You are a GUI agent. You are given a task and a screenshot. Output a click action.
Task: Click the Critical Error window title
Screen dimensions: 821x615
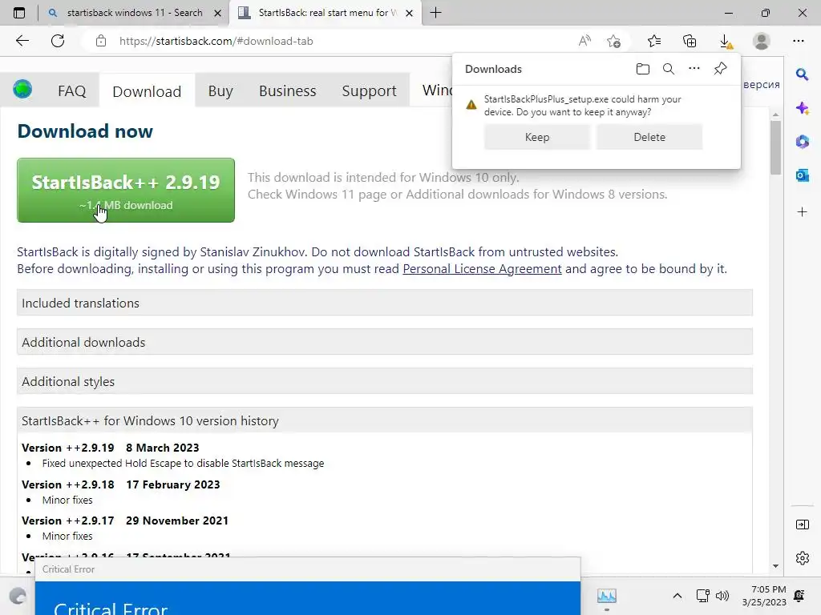click(x=69, y=569)
